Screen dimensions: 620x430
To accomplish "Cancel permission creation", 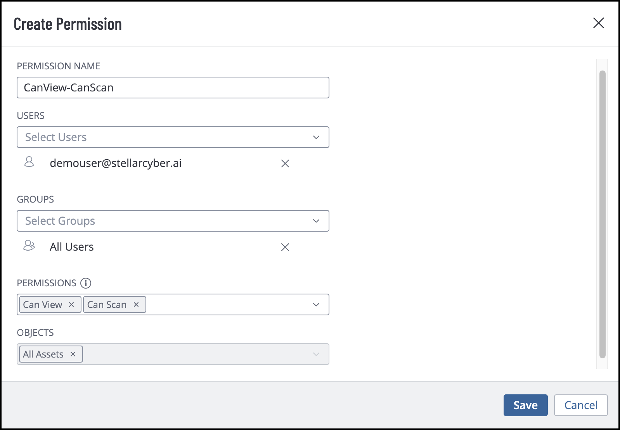I will coord(580,405).
